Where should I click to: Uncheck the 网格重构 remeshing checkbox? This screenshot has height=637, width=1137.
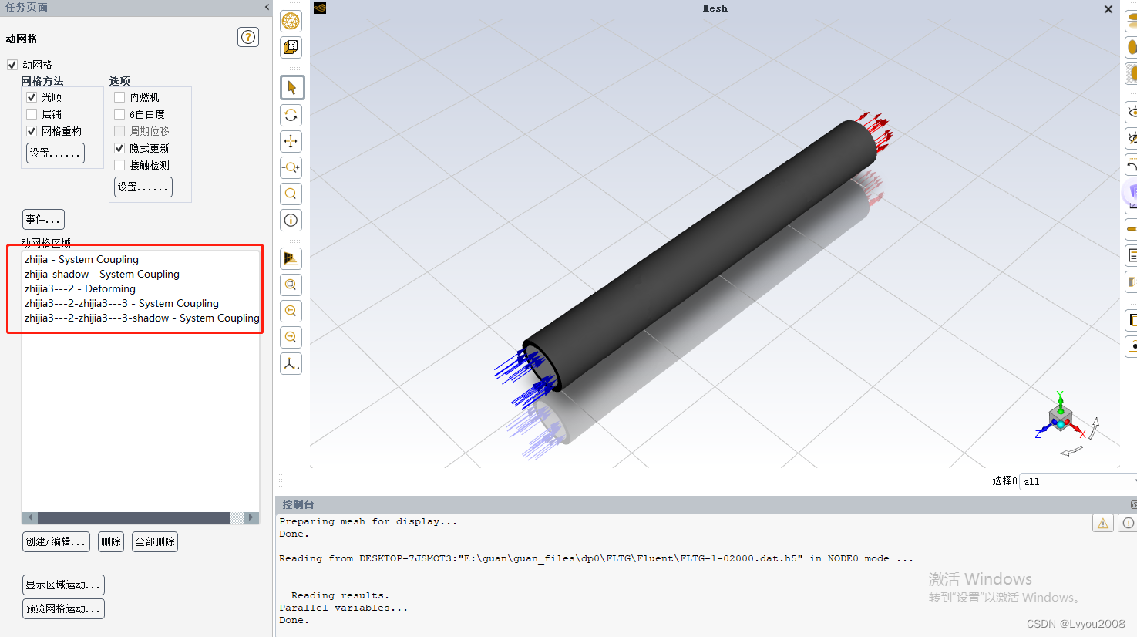(32, 131)
